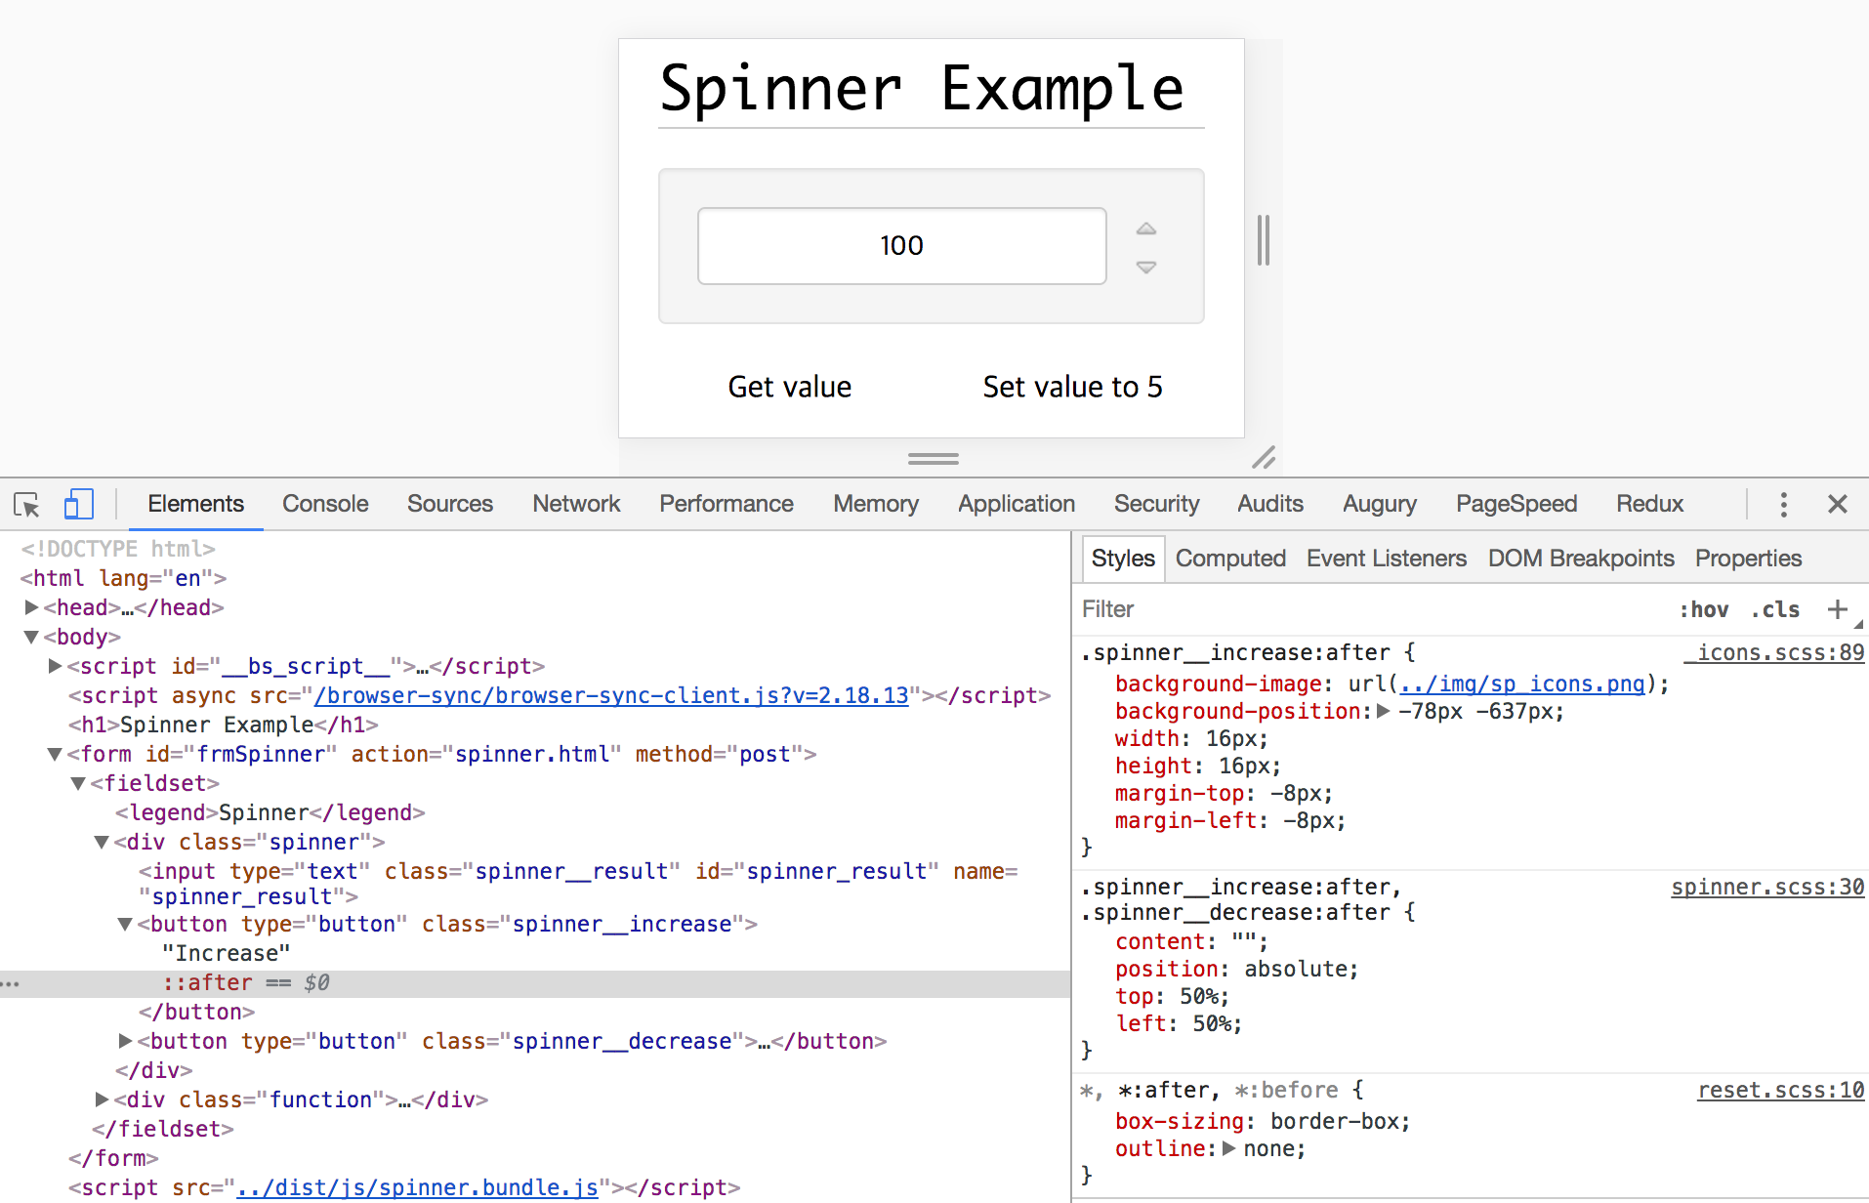The width and height of the screenshot is (1869, 1203).
Task: Select the legend Spinner element row
Action: 270,812
